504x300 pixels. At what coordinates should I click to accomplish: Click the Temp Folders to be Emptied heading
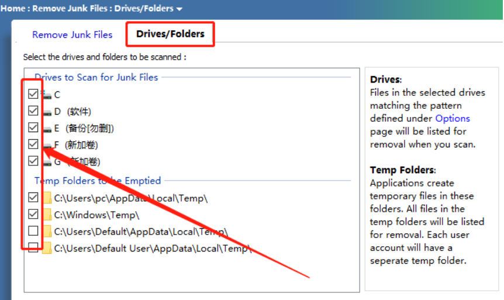pyautogui.click(x=98, y=180)
